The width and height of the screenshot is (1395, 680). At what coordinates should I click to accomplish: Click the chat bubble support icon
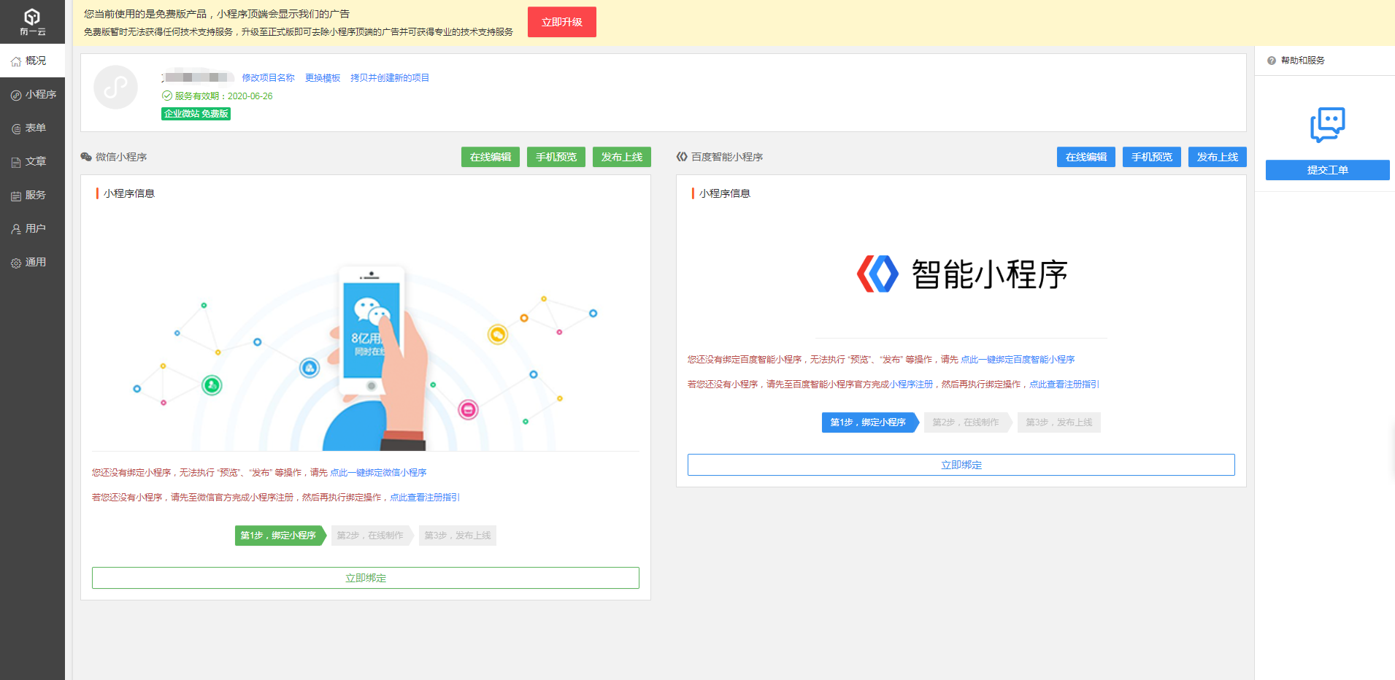click(x=1328, y=125)
